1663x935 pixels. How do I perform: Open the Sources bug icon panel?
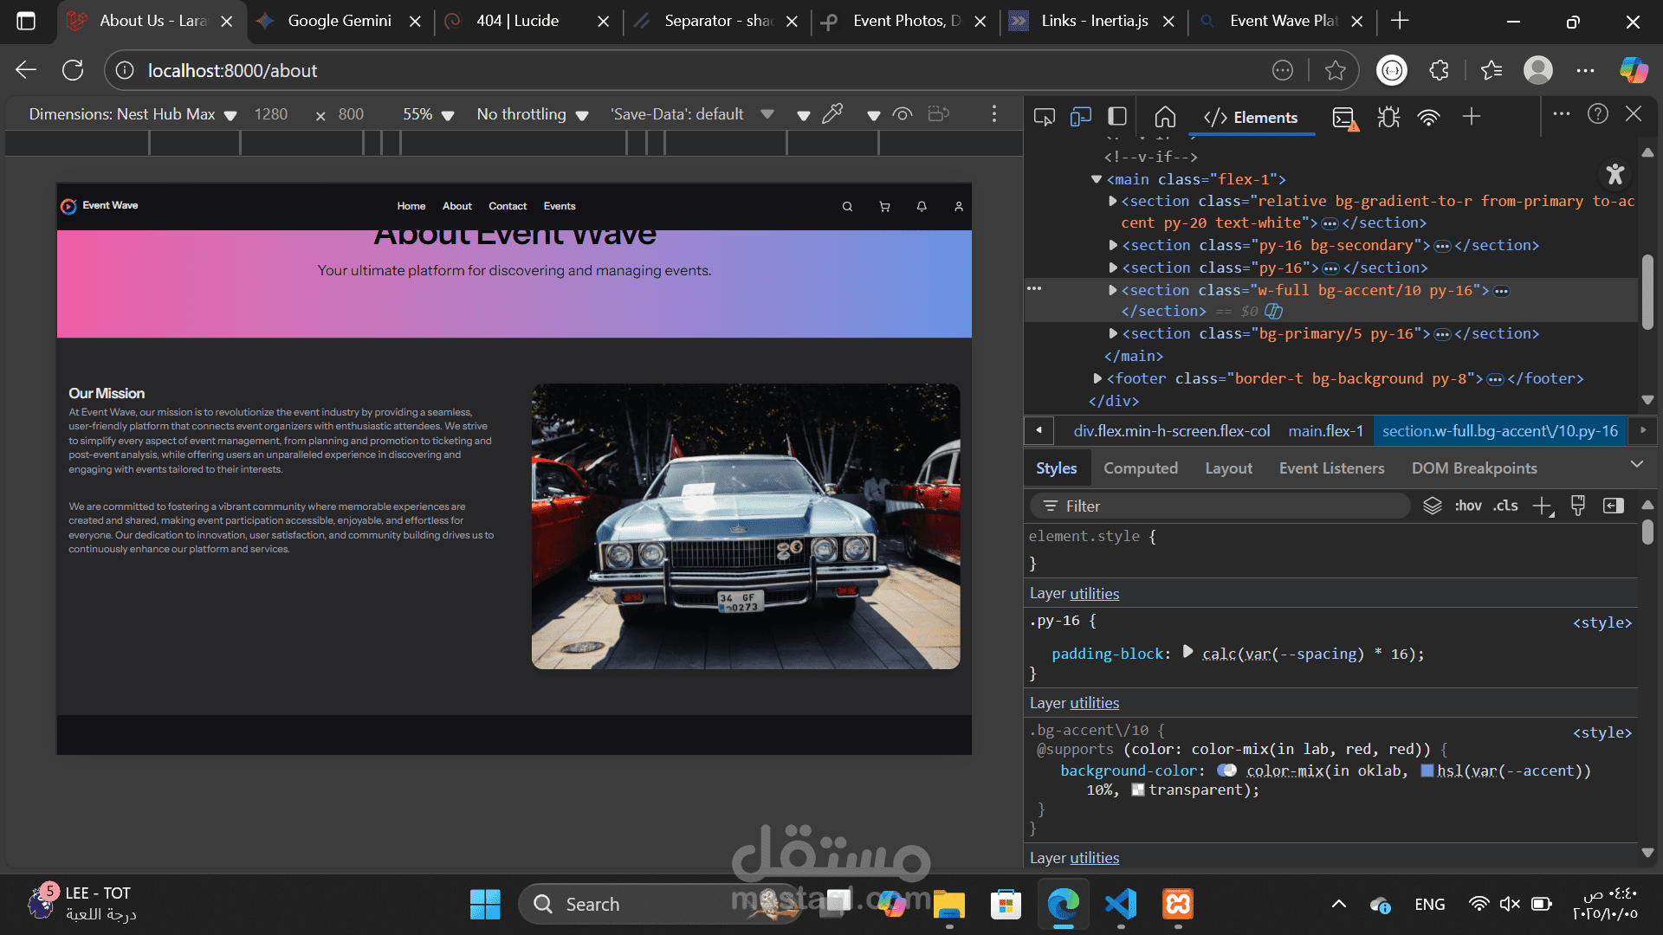click(x=1388, y=117)
